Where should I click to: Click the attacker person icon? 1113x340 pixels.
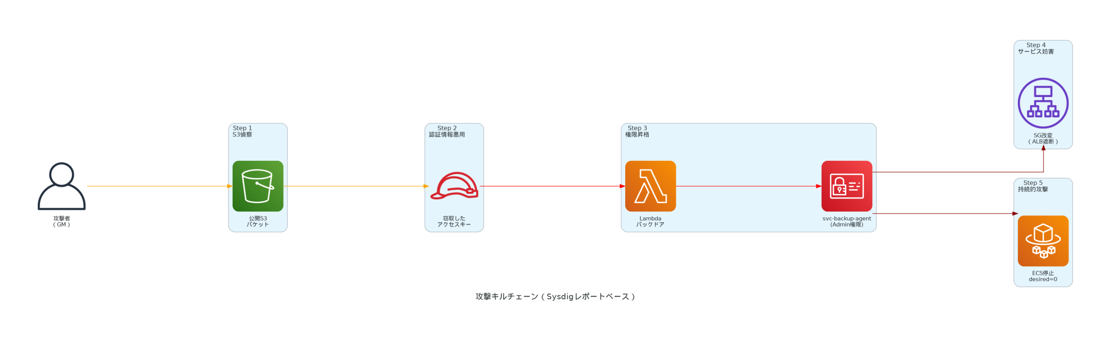[61, 186]
